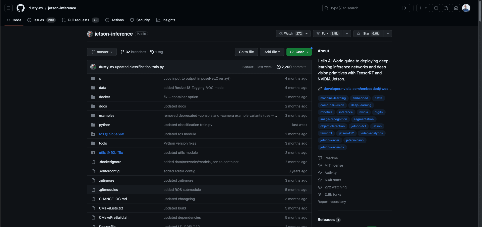Click Report repository link
This screenshot has height=227, width=482.
pyautogui.click(x=332, y=202)
